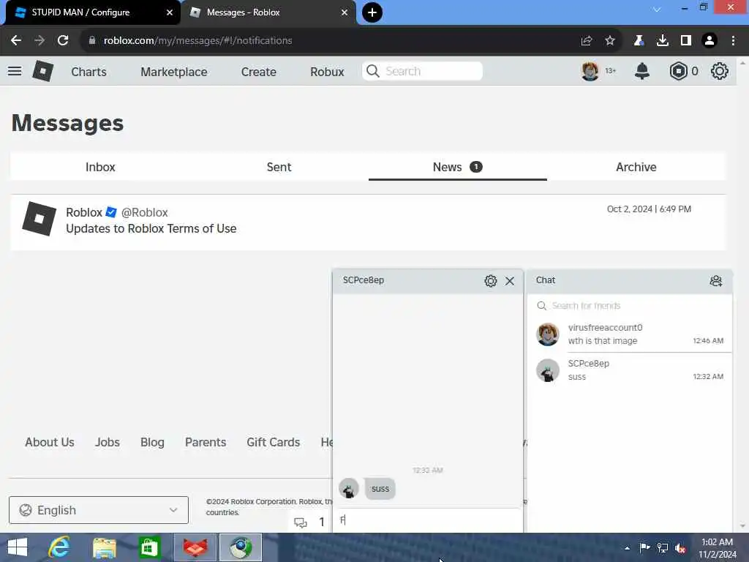Open a new browser tab
Viewport: 749px width, 562px height.
372,12
